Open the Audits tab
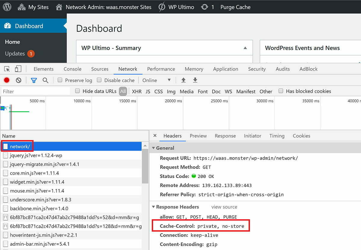361x250 pixels. (x=283, y=69)
